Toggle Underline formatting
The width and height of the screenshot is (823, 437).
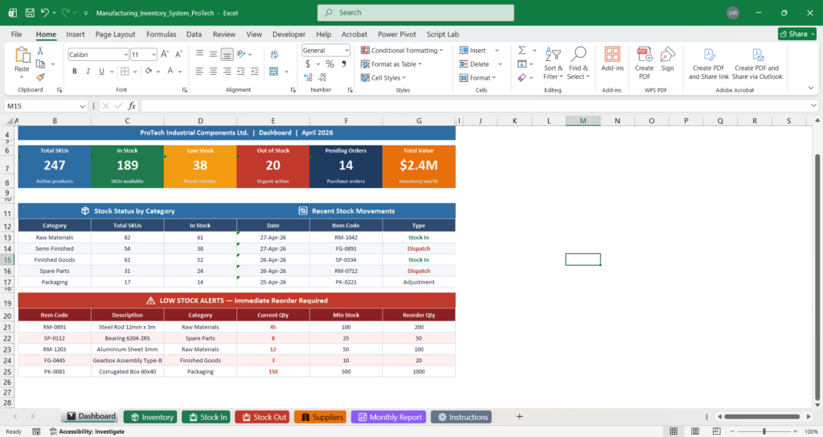tap(101, 71)
